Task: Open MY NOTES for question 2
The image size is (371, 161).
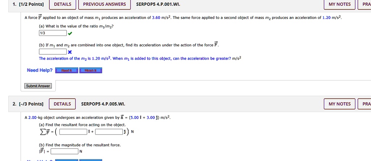Action: coord(339,104)
